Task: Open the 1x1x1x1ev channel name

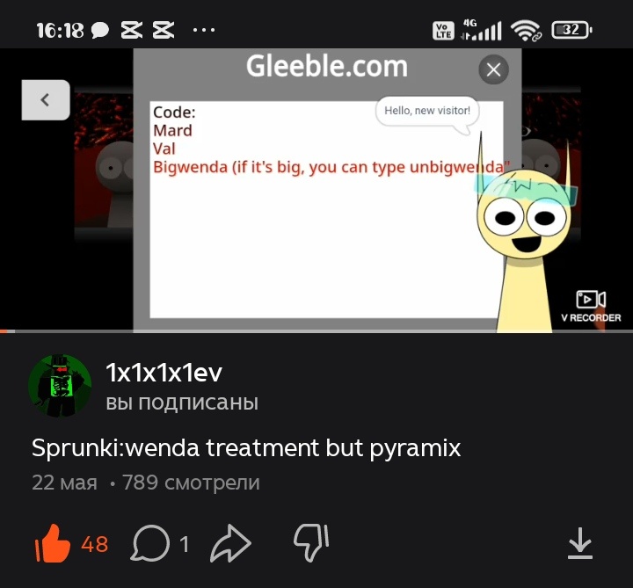Action: tap(164, 373)
